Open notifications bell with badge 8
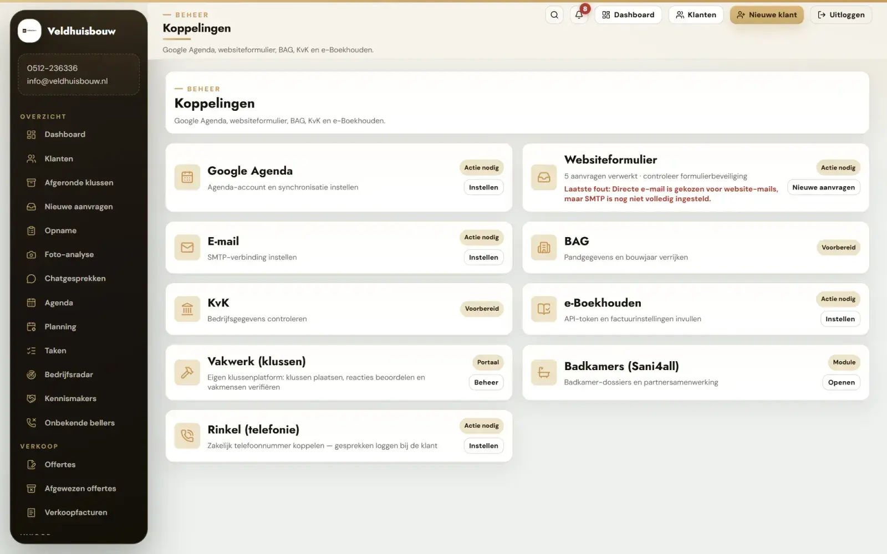The width and height of the screenshot is (887, 554). (x=579, y=15)
